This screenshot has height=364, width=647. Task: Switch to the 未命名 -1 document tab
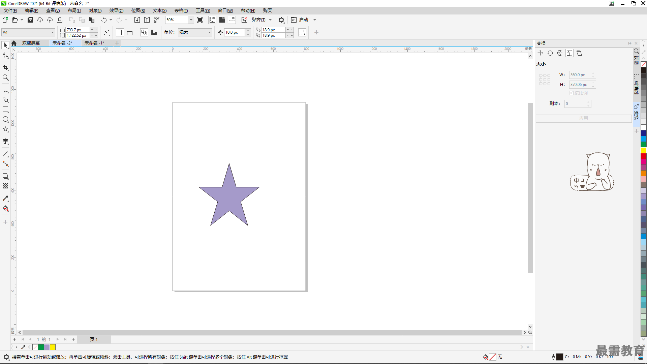[x=94, y=43]
